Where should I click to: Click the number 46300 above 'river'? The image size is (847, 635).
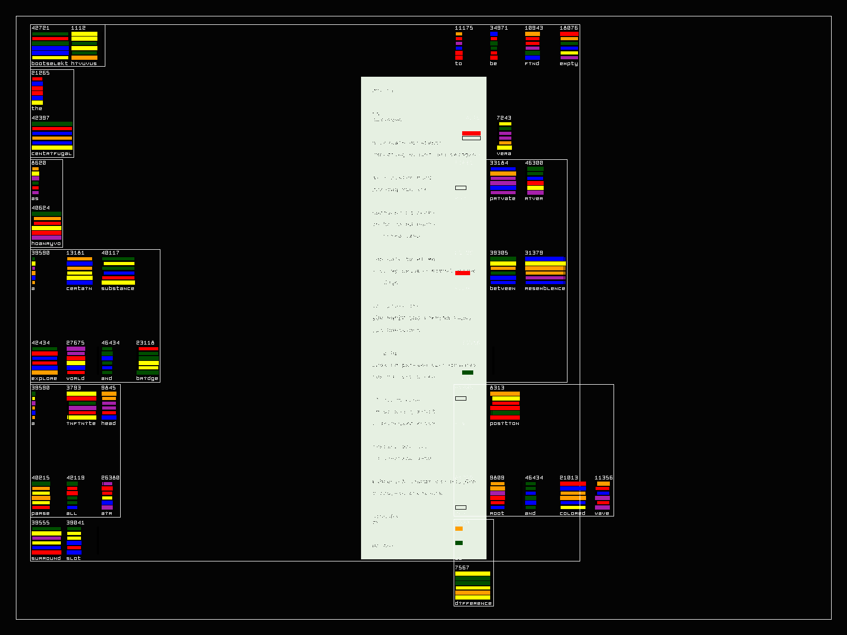(534, 163)
